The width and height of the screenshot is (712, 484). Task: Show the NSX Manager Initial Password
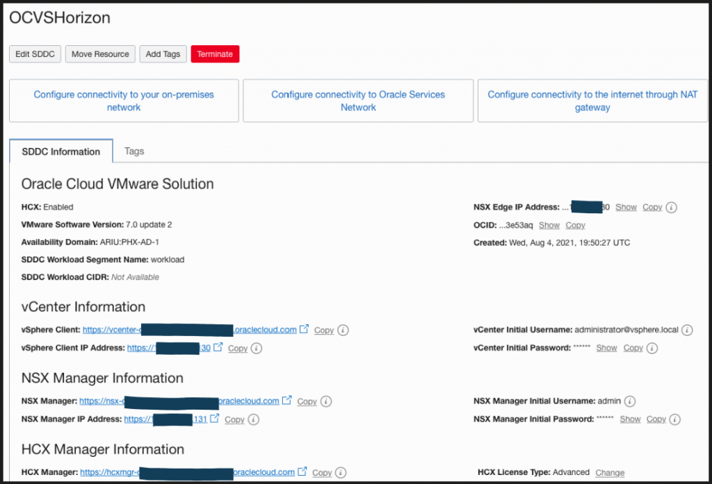coord(630,419)
